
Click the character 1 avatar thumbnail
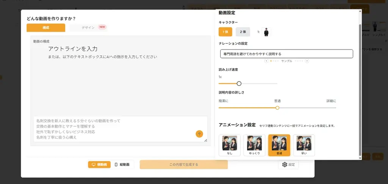(266, 32)
